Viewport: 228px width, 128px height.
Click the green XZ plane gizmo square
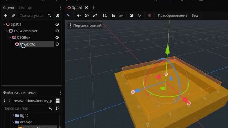(x=163, y=88)
